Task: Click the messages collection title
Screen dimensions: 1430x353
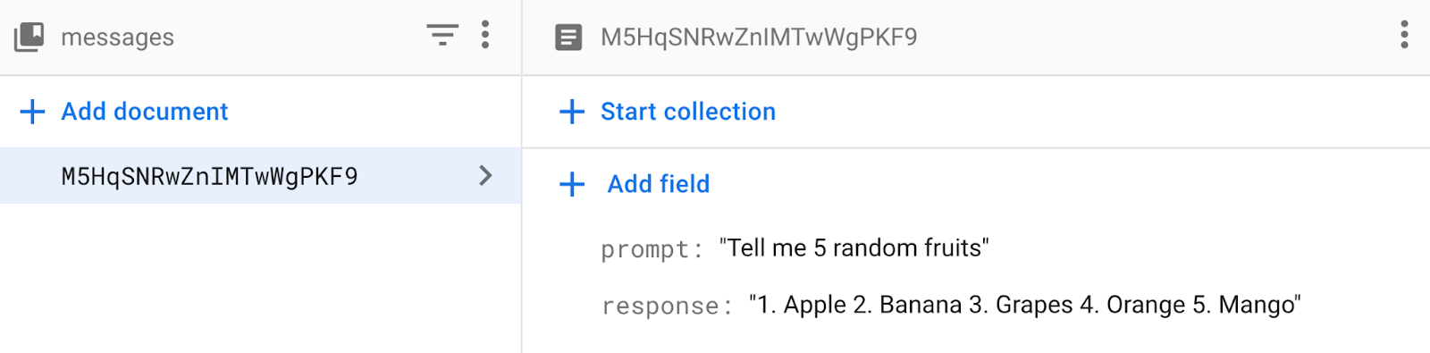Action: tap(118, 38)
